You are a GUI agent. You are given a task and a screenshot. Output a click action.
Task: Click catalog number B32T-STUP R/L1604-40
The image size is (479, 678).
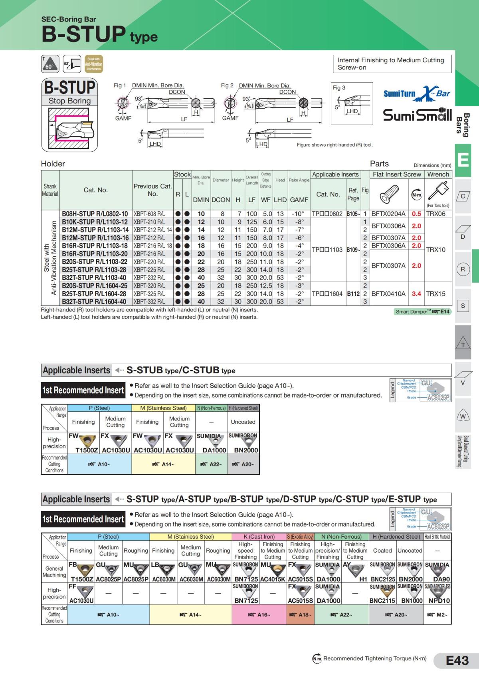click(x=94, y=301)
